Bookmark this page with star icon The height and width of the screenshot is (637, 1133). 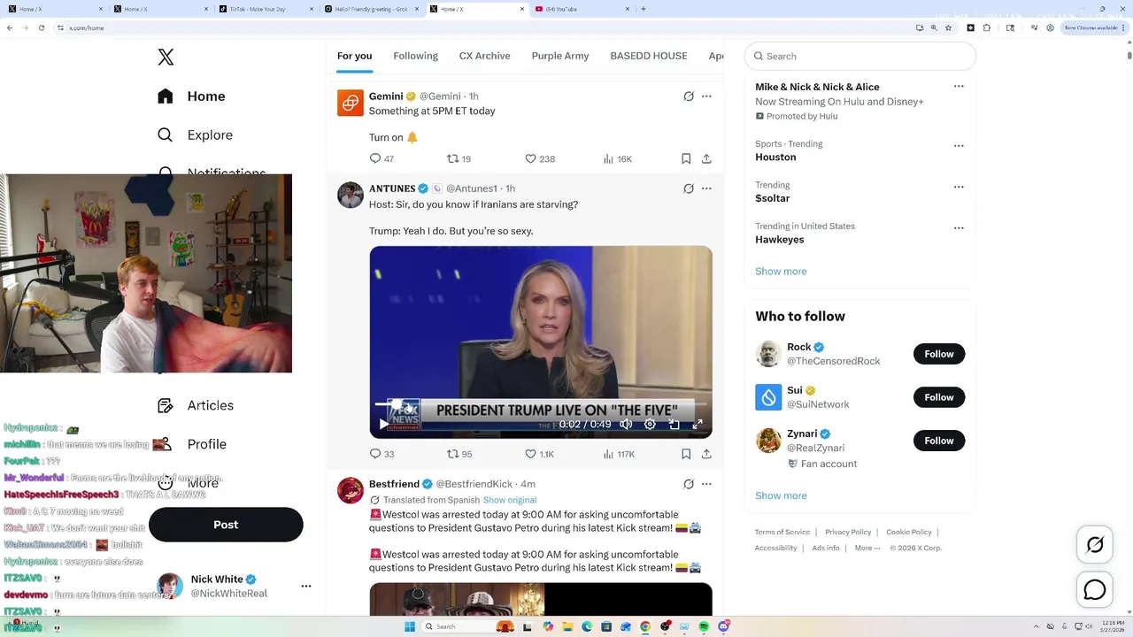(x=948, y=27)
